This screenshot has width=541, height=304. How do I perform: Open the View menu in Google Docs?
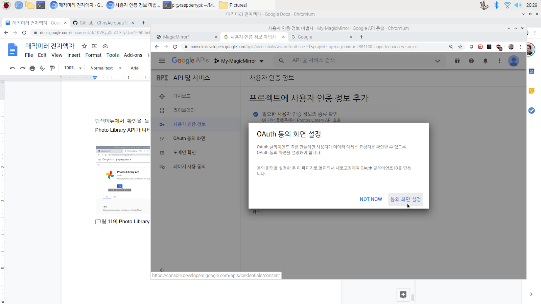click(57, 55)
